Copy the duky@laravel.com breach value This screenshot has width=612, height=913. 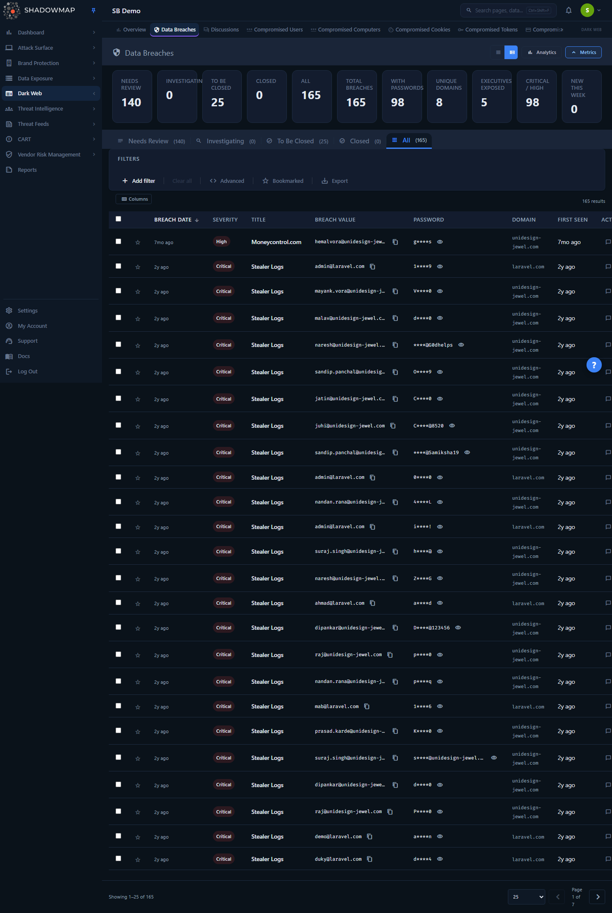pyautogui.click(x=370, y=859)
